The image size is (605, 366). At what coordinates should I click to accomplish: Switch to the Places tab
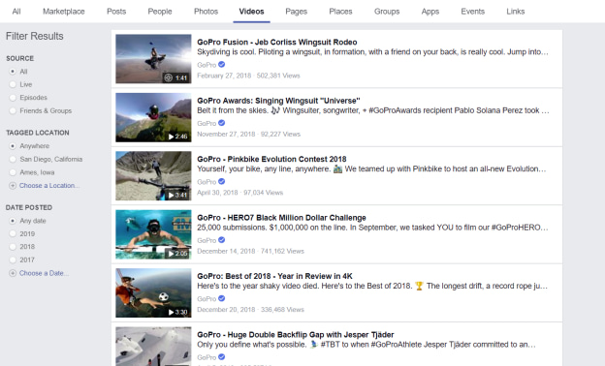pos(340,12)
